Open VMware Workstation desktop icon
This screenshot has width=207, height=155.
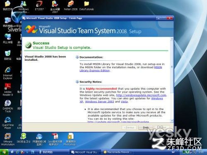coord(8,139)
